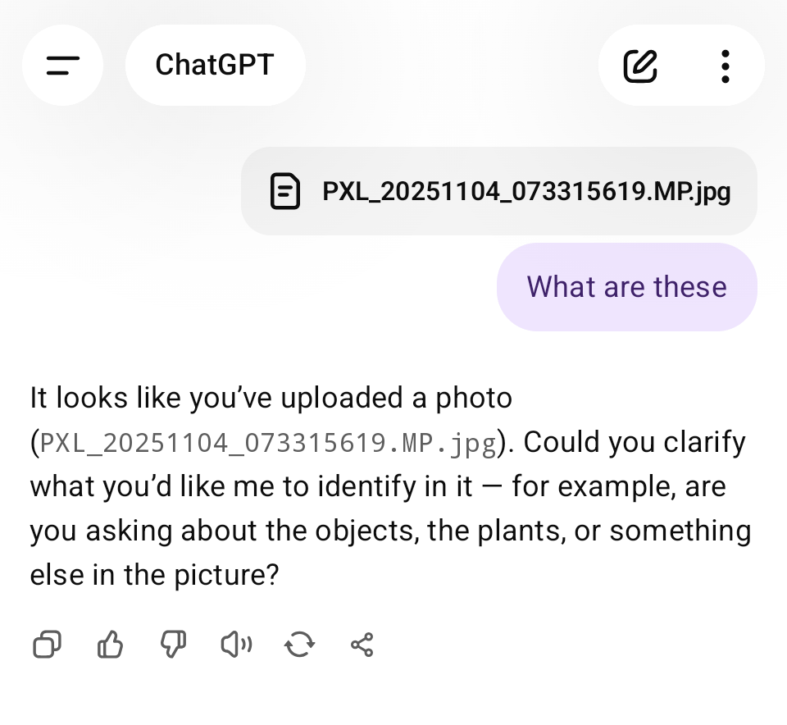Regenerate the assistant's response
787x725 pixels.
pyautogui.click(x=299, y=645)
